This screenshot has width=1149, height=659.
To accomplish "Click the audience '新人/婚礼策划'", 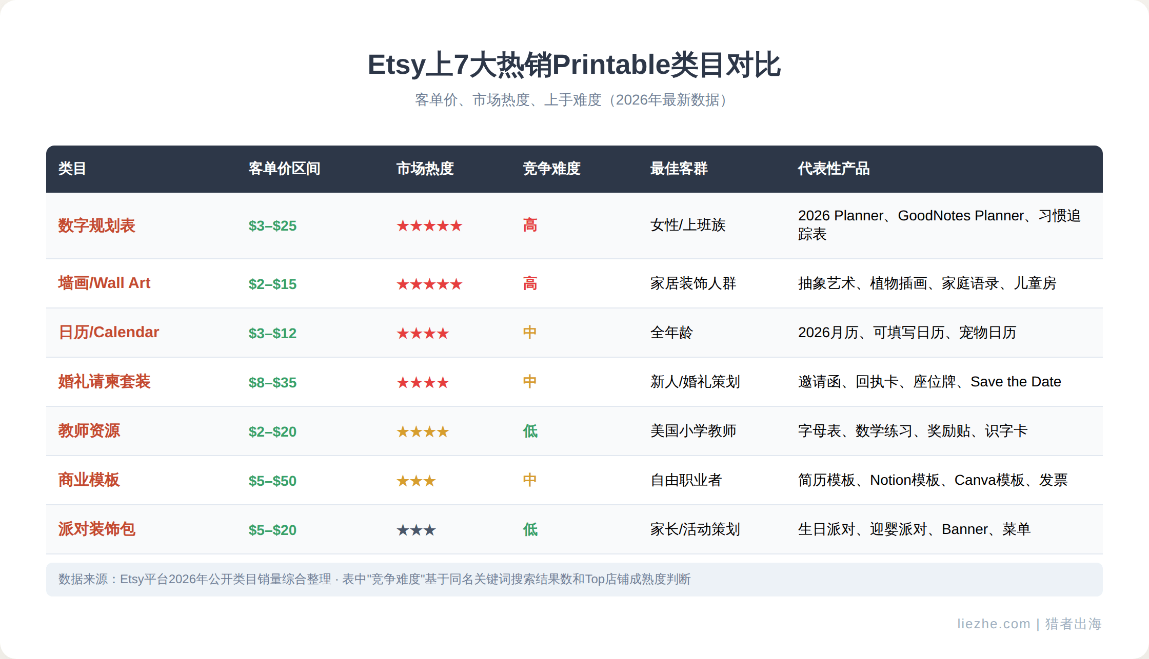I will [x=695, y=382].
